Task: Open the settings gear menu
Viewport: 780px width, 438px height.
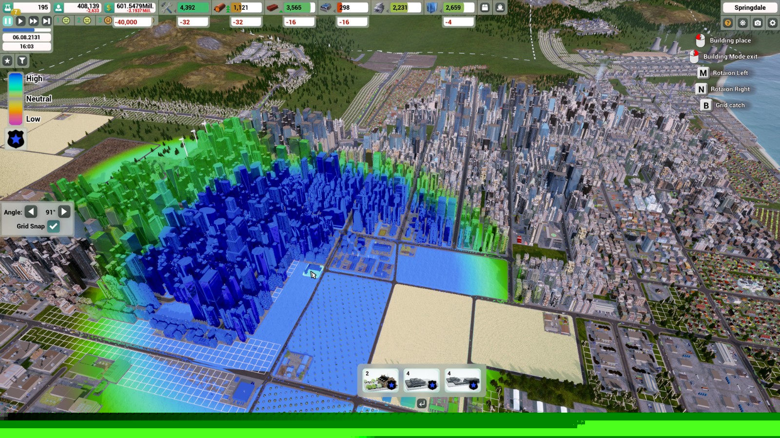Action: point(773,23)
